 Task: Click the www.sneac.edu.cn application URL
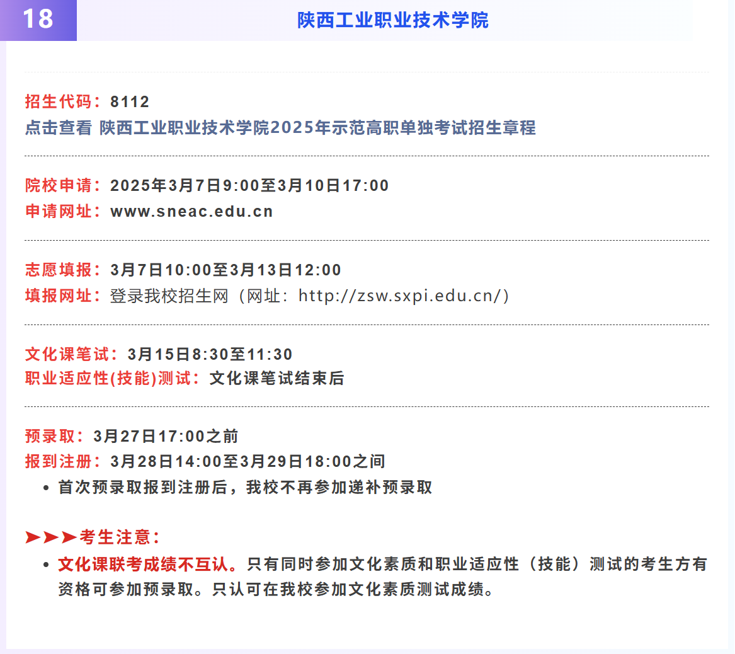(x=190, y=211)
